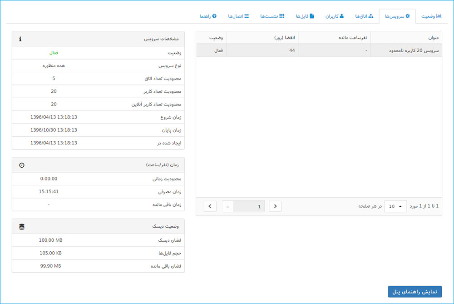Click the green فعال status in service details
The image size is (454, 304).
click(54, 53)
